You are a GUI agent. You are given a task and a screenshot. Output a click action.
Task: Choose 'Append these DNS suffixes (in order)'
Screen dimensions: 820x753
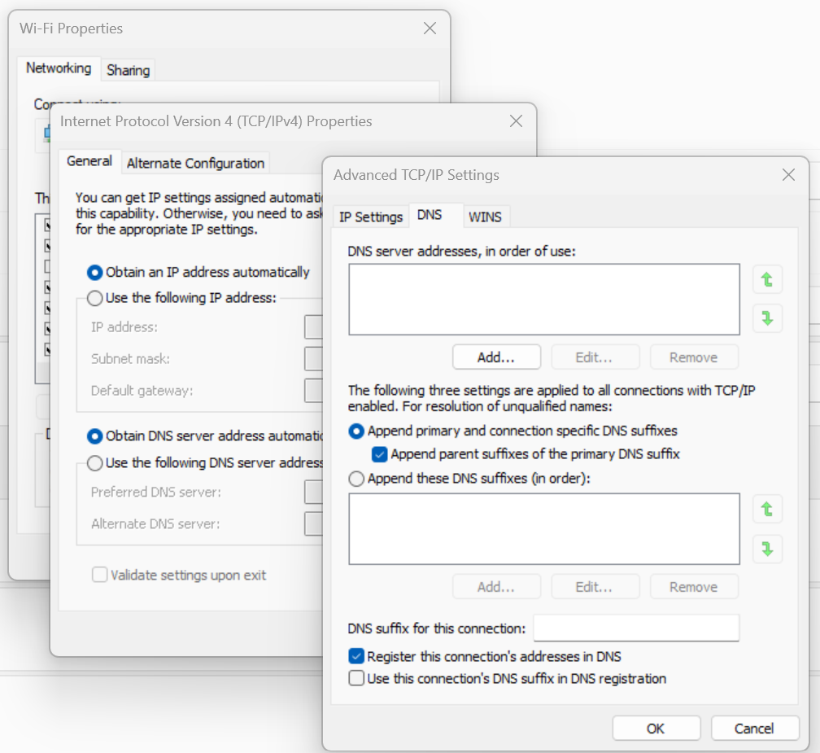point(356,479)
